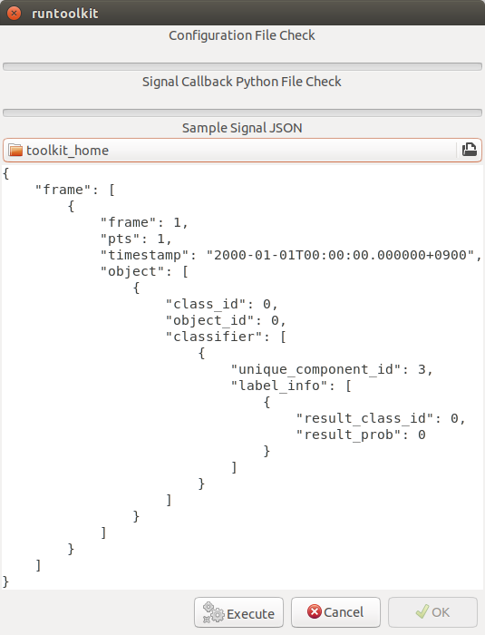Click the checkmark icon on OK
The width and height of the screenshot is (485, 635).
tap(422, 611)
